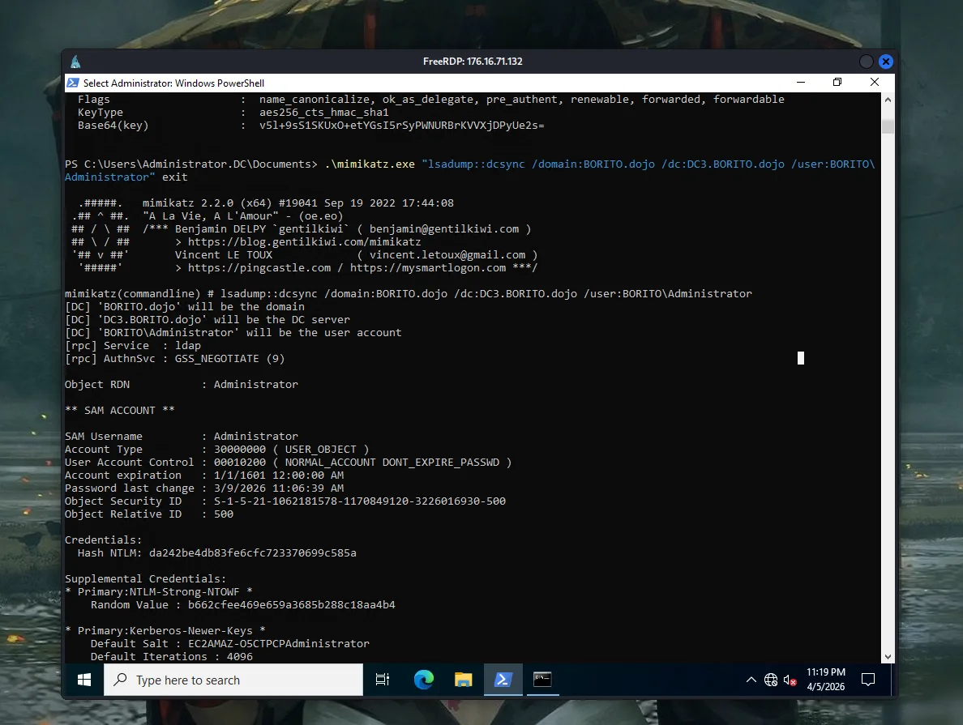The height and width of the screenshot is (725, 963).
Task: Click the PowerShell icon in window title bar
Action: tap(73, 83)
